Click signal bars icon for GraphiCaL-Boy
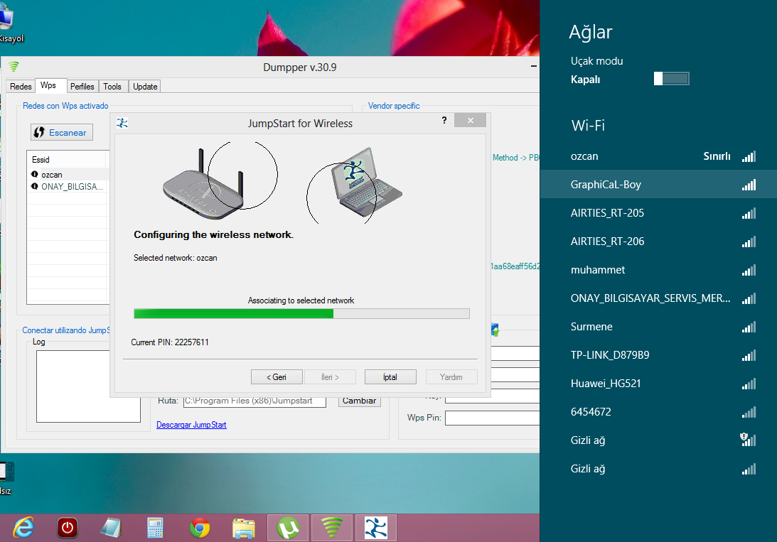 pyautogui.click(x=749, y=185)
